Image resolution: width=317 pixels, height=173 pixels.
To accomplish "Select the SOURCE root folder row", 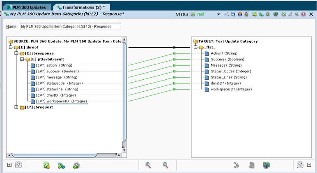I will (x=65, y=41).
